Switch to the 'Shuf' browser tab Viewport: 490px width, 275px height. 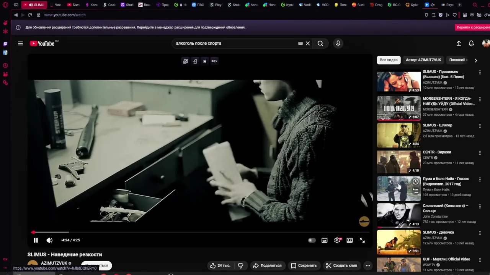pos(127,5)
